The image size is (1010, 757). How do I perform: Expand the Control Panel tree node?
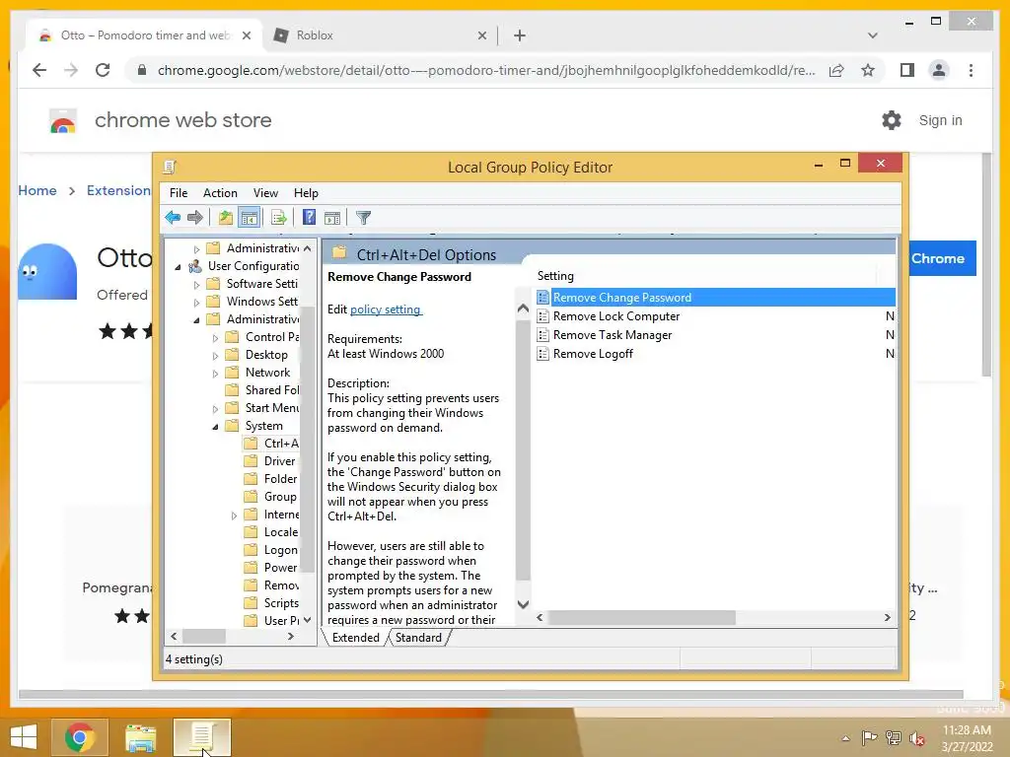215,337
